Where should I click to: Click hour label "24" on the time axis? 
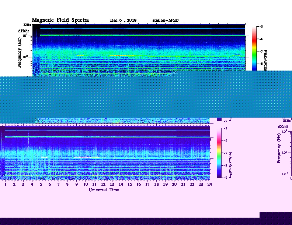[x=210, y=184]
